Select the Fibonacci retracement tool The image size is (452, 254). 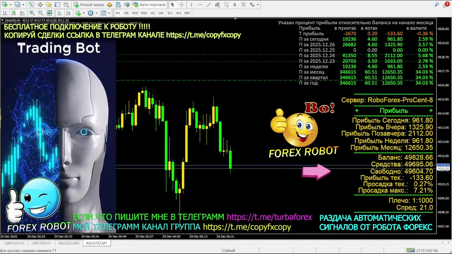226,5
